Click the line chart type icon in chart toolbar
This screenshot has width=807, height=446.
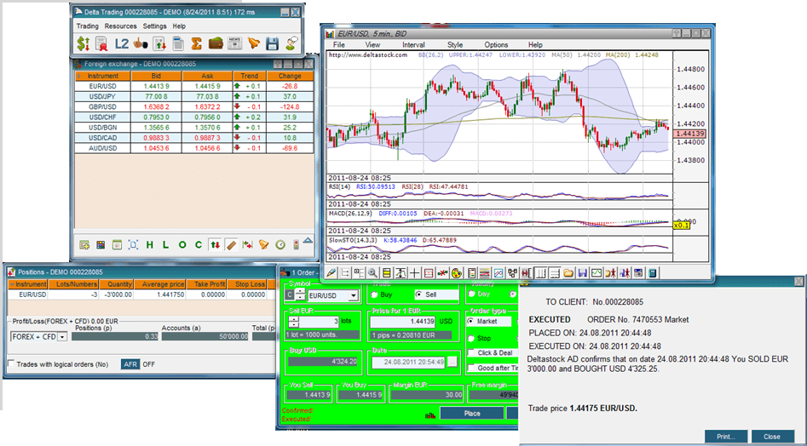click(499, 273)
